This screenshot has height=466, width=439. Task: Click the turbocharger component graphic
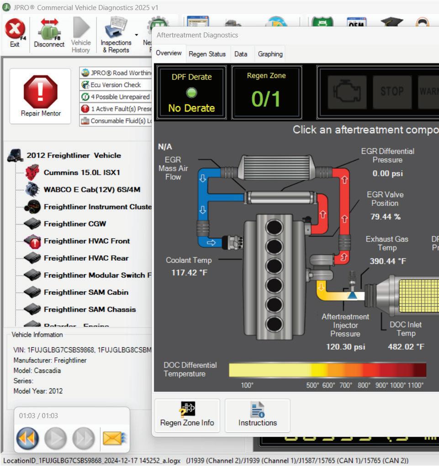tap(322, 267)
